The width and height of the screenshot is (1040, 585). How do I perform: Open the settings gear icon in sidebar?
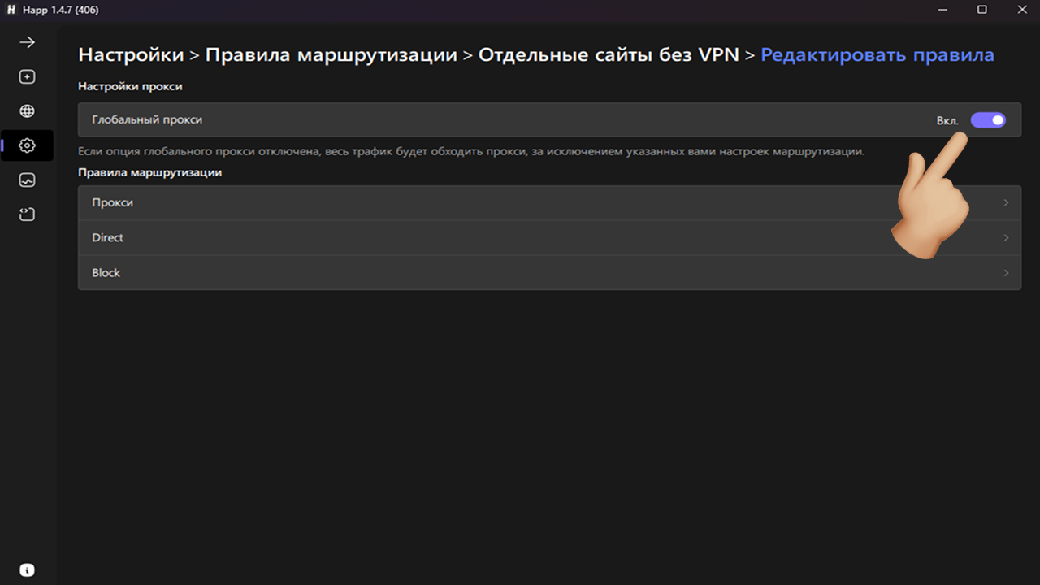click(27, 145)
